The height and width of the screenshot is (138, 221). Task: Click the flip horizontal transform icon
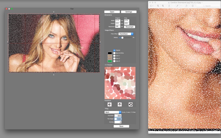pyautogui.click(x=109, y=105)
